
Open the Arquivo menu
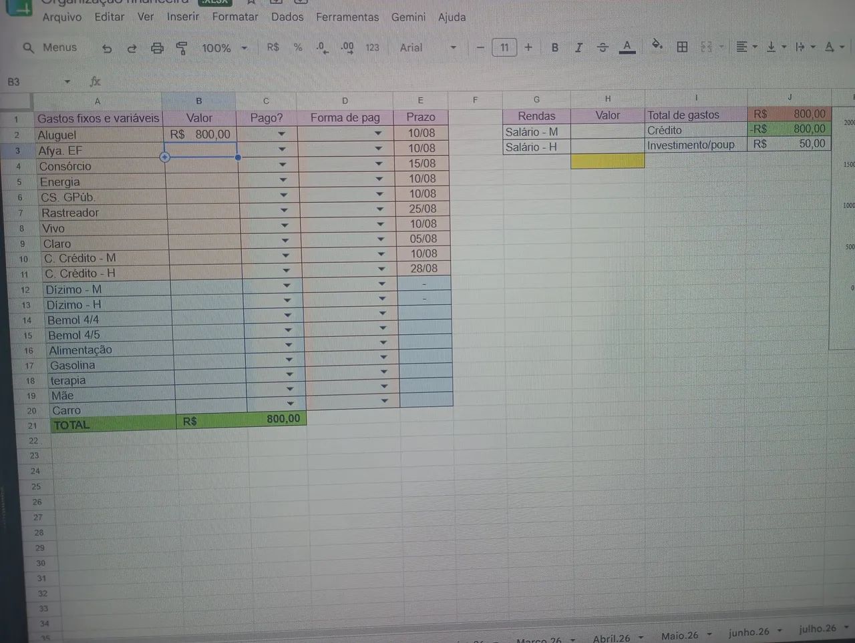pyautogui.click(x=62, y=17)
